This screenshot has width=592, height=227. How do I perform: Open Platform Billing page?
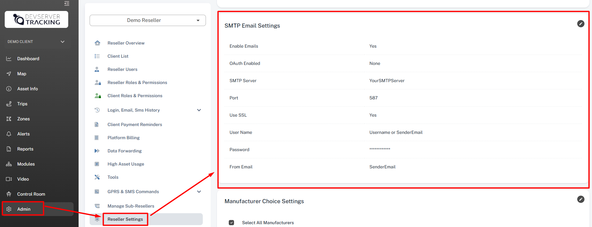tap(124, 138)
